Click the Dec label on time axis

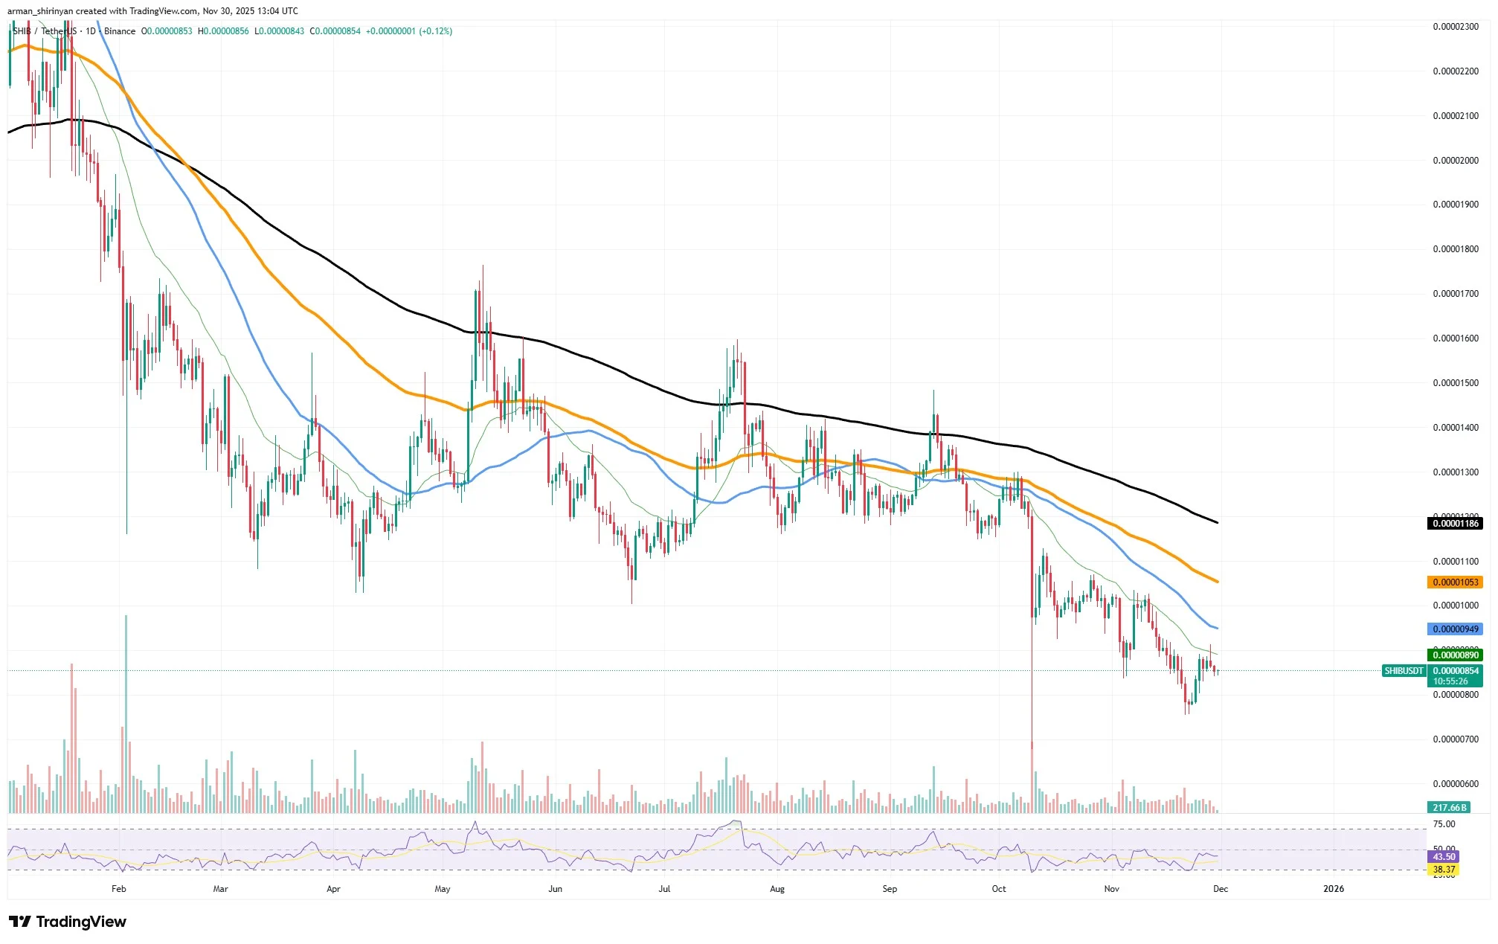[1221, 889]
